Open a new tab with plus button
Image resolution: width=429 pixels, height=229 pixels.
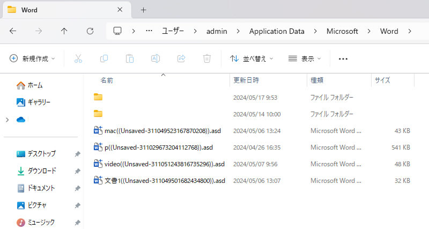click(x=143, y=10)
